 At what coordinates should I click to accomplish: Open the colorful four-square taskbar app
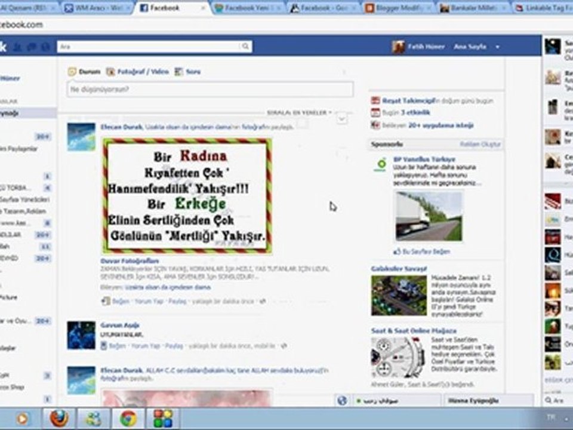click(162, 418)
